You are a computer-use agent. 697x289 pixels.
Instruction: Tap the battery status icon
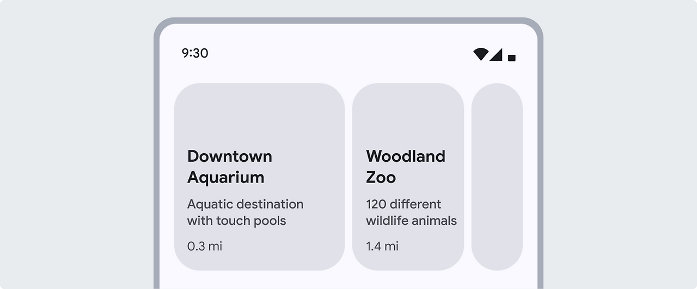(x=511, y=57)
